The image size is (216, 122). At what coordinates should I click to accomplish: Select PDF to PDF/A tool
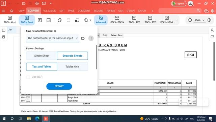(x=117, y=20)
